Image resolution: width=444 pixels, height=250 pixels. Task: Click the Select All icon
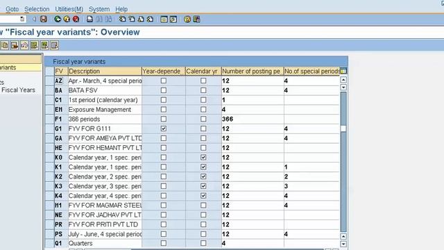click(x=34, y=45)
